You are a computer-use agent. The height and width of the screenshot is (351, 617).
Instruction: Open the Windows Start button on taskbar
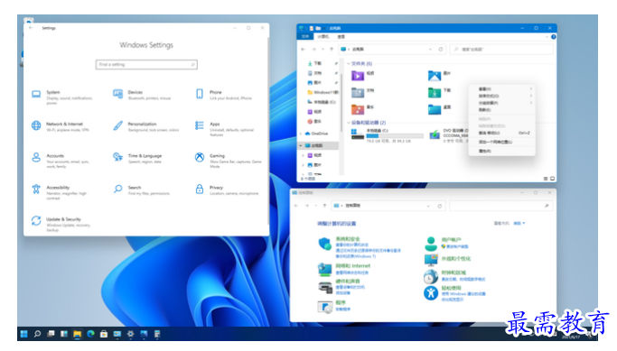tap(24, 334)
